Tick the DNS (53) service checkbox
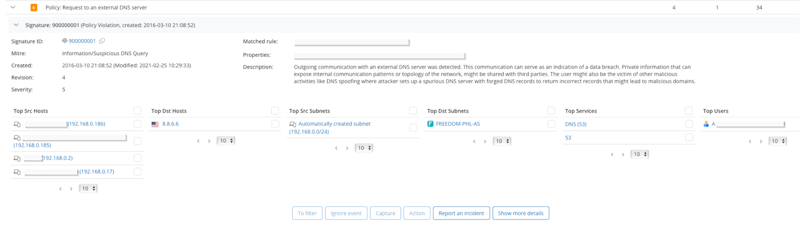Screen dimensions: 805x225 (689, 124)
